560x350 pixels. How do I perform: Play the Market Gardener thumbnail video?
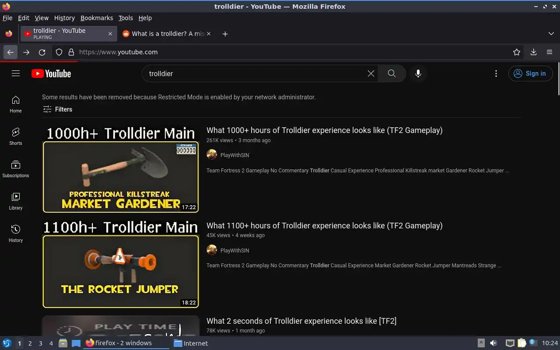point(120,169)
